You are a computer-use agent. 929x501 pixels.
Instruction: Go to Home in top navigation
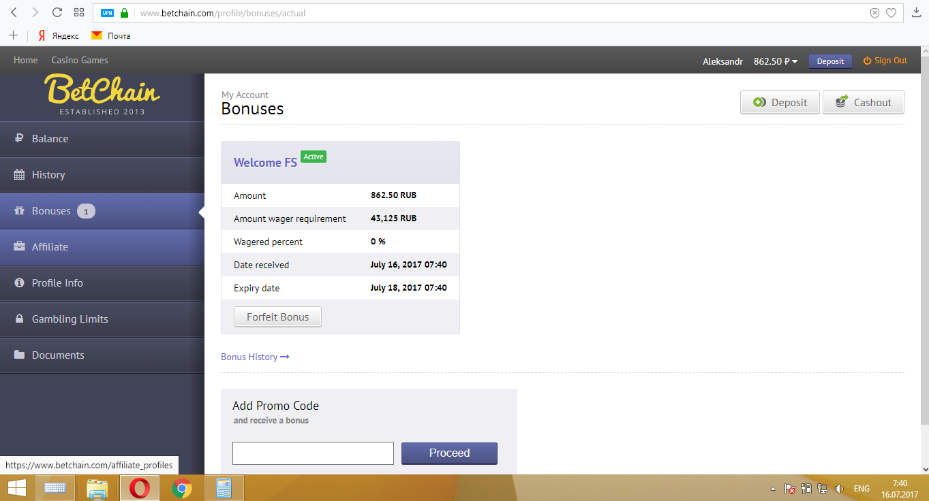click(26, 60)
